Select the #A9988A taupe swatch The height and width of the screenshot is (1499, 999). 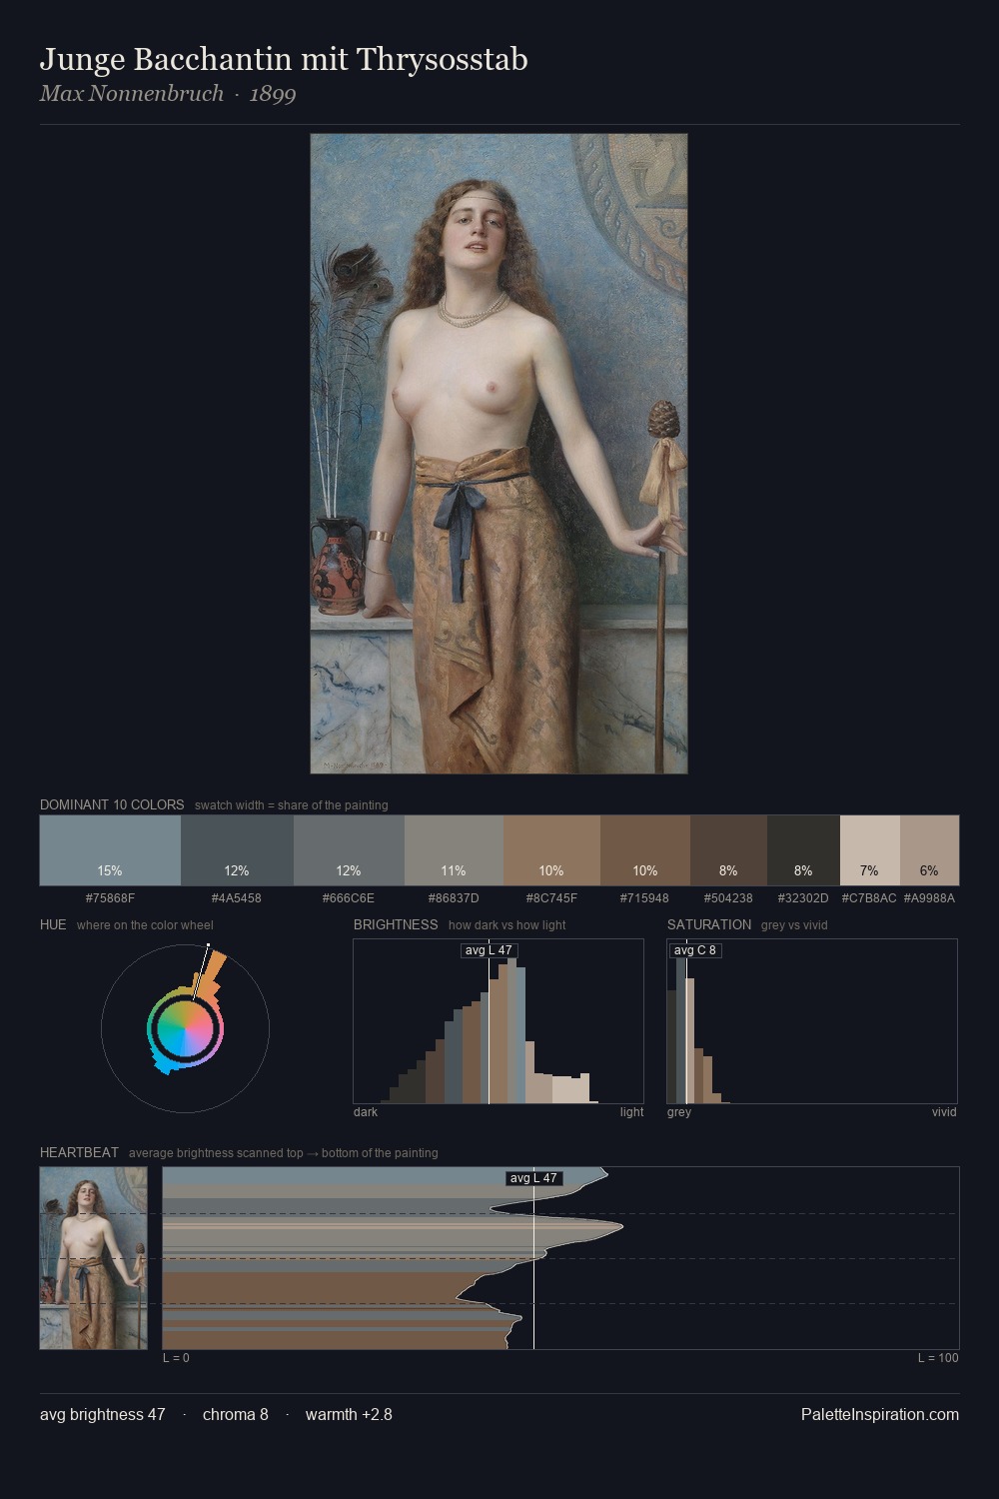pyautogui.click(x=929, y=850)
